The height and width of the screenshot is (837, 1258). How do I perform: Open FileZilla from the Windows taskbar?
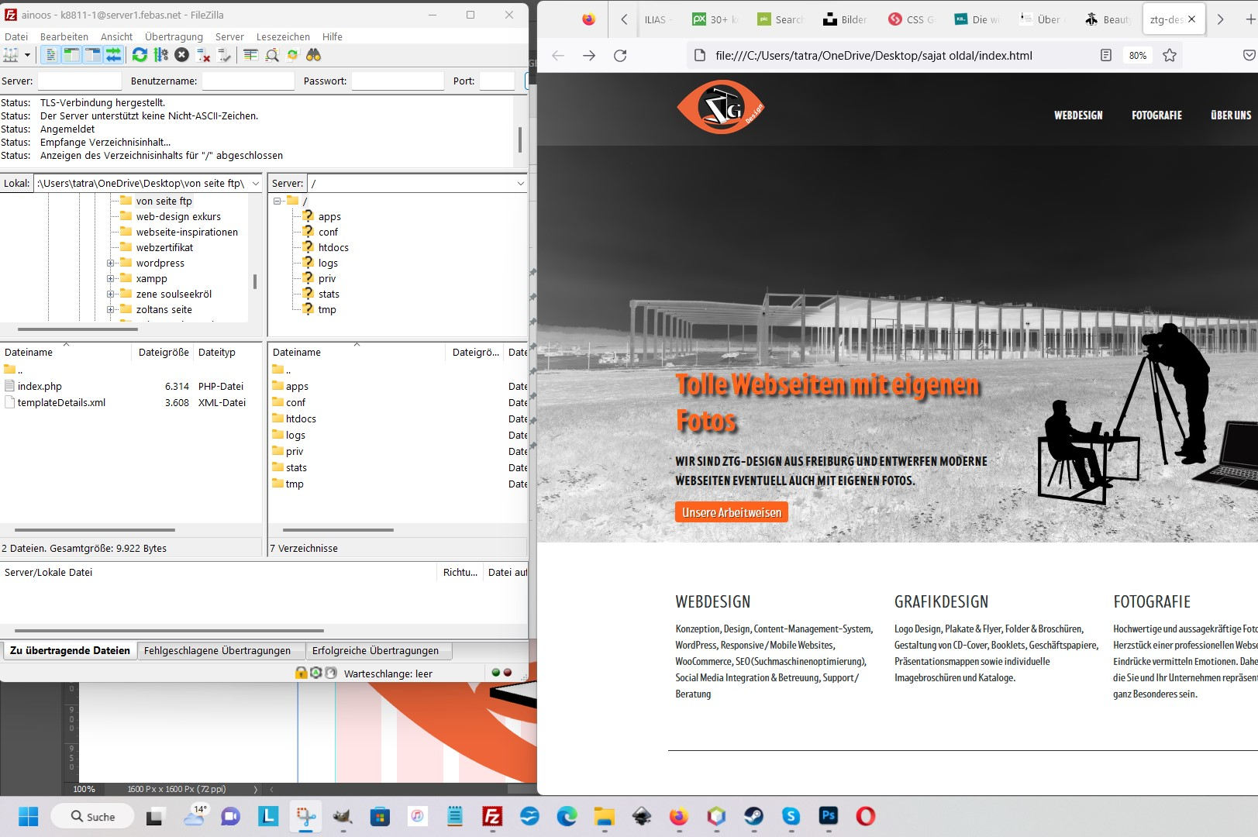tap(492, 816)
